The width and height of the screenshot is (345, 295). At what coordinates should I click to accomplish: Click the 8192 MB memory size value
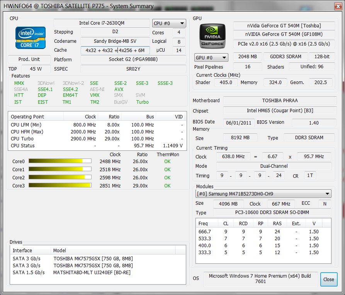(x=240, y=138)
